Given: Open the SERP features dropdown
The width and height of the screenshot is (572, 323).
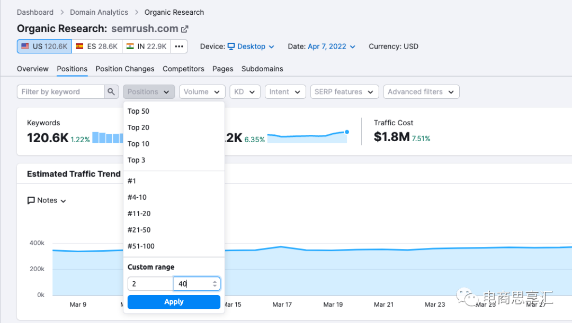Looking at the screenshot, I should pos(344,92).
